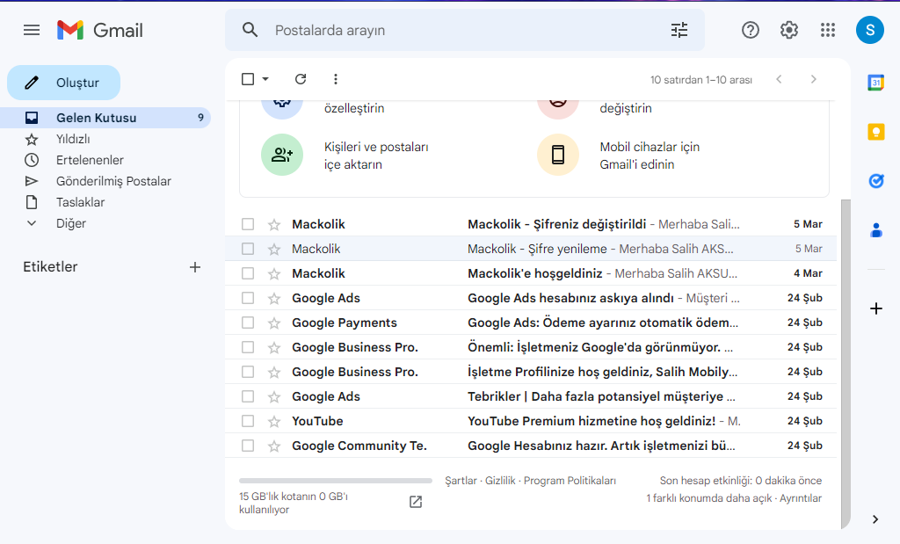Click the import contacts and mail icon
The width and height of the screenshot is (900, 544).
click(282, 155)
